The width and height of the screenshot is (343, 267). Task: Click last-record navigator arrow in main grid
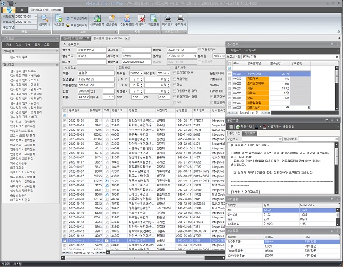(x=103, y=253)
